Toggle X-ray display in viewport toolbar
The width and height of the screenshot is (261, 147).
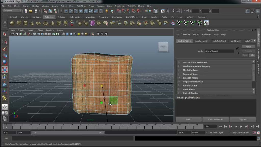point(98,34)
